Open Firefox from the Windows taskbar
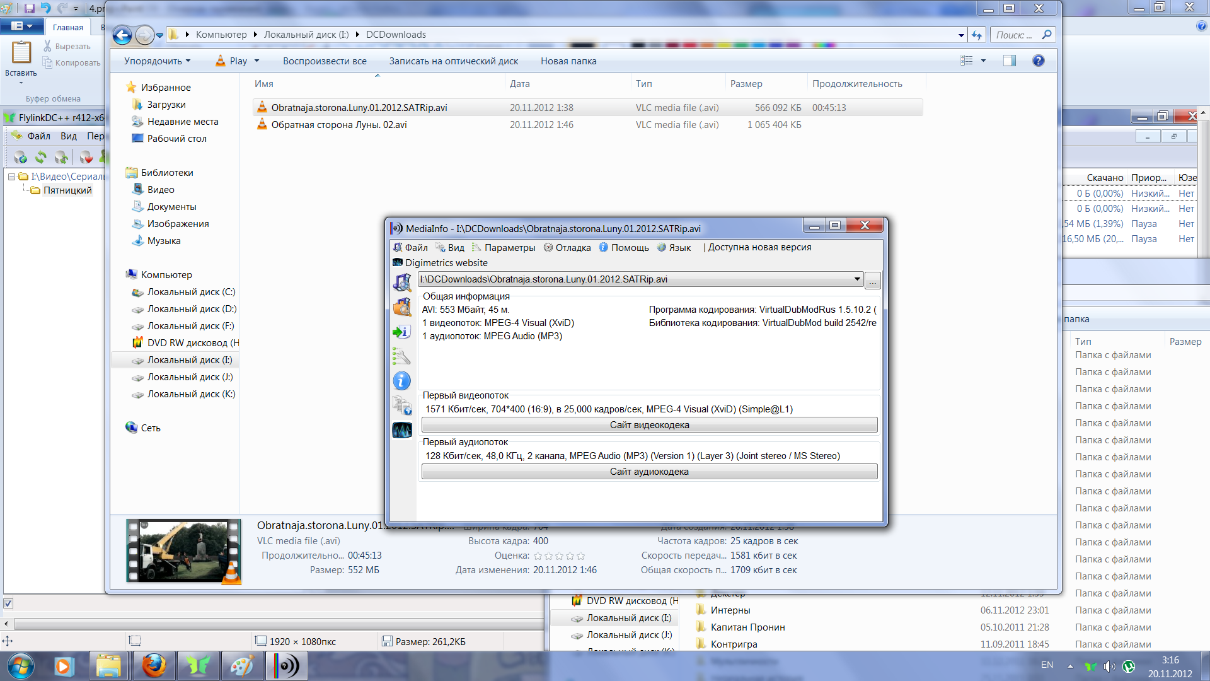Image resolution: width=1210 pixels, height=681 pixels. (153, 666)
